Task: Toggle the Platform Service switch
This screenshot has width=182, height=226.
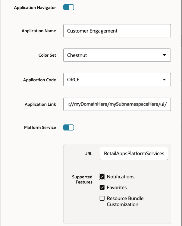Action: click(x=69, y=127)
